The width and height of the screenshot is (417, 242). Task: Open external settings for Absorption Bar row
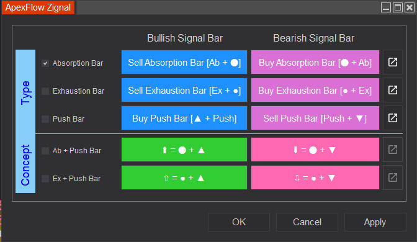(393, 62)
